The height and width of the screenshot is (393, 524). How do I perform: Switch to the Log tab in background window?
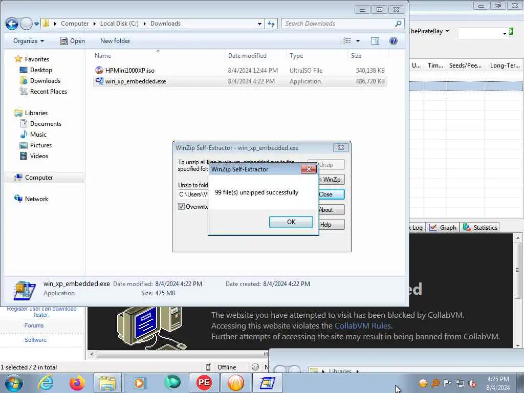[417, 228]
